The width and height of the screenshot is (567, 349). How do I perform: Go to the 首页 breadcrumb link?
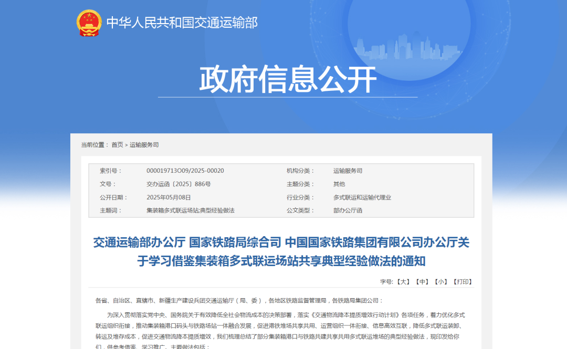pyautogui.click(x=117, y=145)
